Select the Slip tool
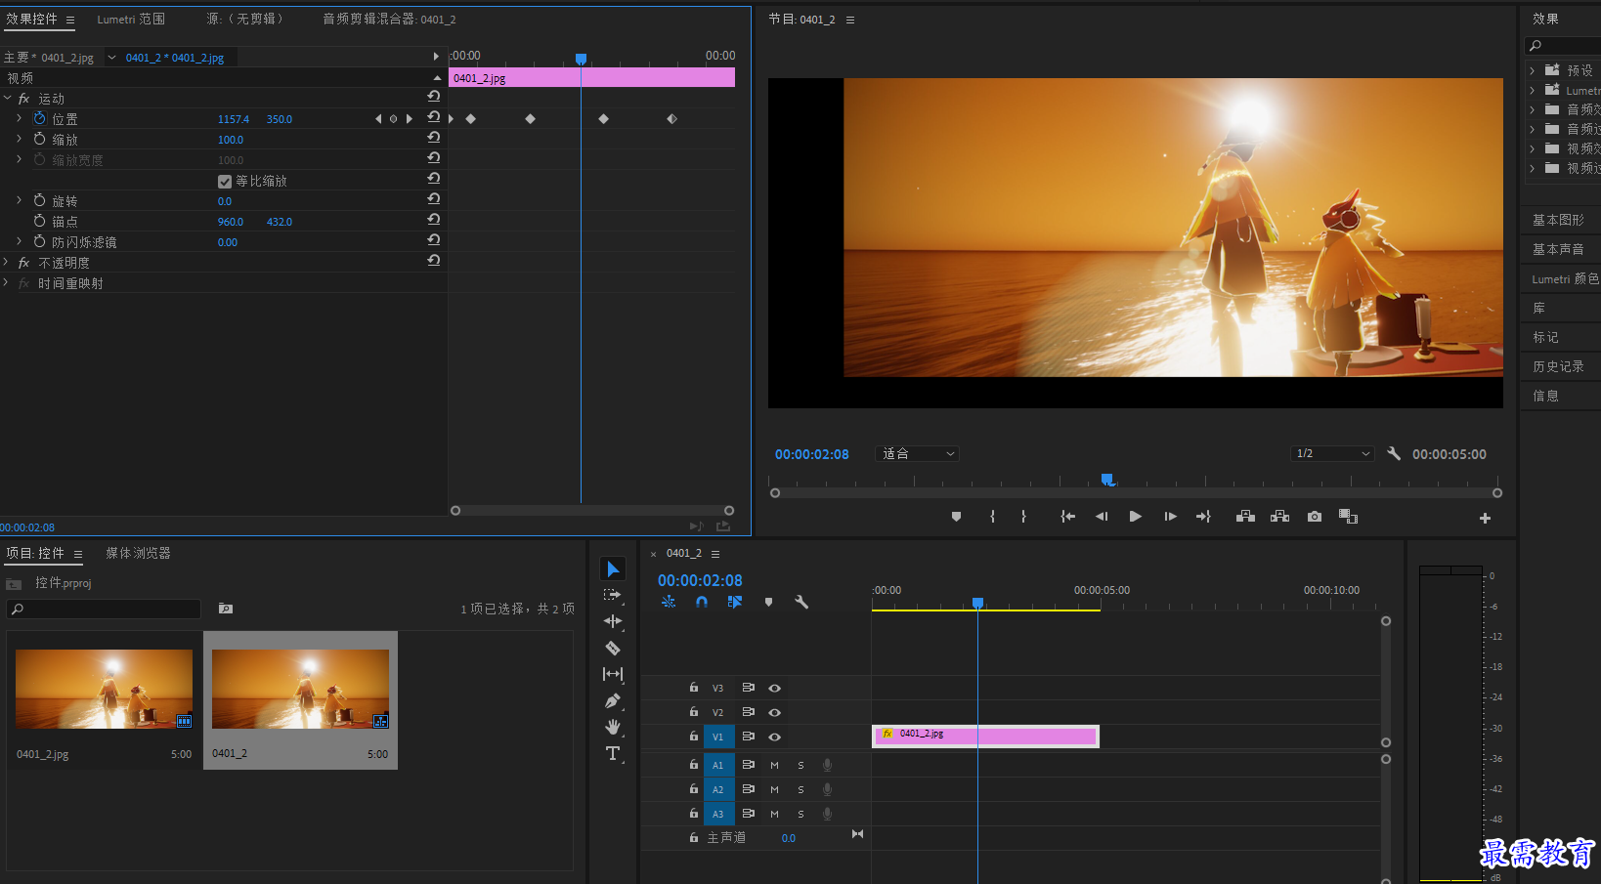1601x884 pixels. pyautogui.click(x=613, y=674)
